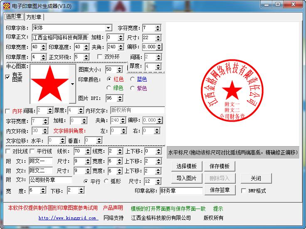
Task: Select the 绿色 seal color
Action: 109,88
